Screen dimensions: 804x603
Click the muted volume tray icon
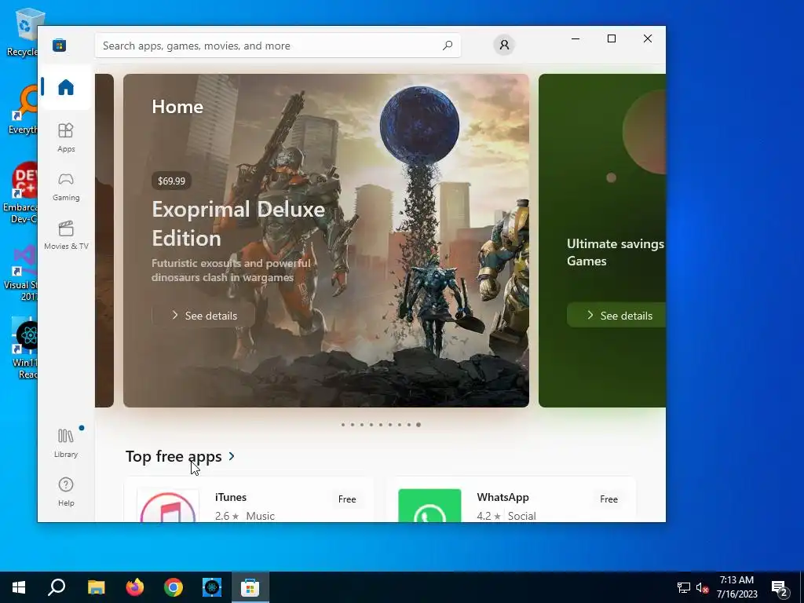pyautogui.click(x=702, y=587)
